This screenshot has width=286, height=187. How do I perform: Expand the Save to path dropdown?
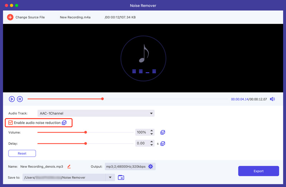110,177
